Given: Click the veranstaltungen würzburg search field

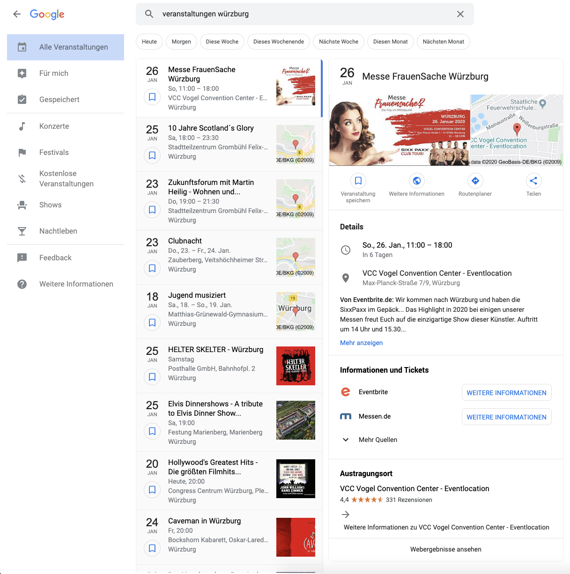Looking at the screenshot, I should point(304,14).
